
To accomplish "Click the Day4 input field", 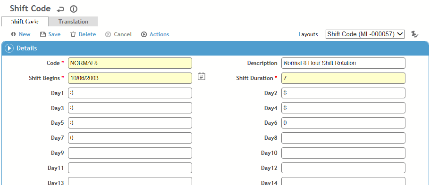I will click(x=343, y=108).
